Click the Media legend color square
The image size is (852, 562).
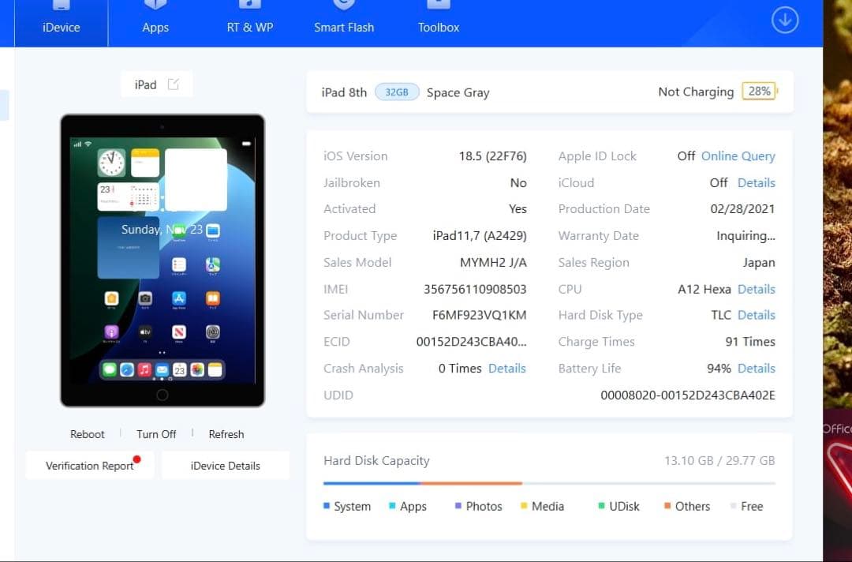[x=524, y=506]
